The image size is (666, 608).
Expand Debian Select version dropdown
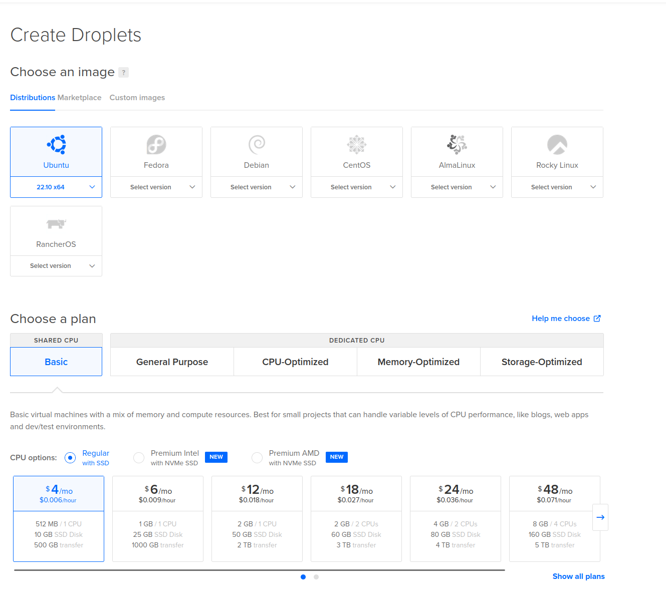pyautogui.click(x=257, y=187)
